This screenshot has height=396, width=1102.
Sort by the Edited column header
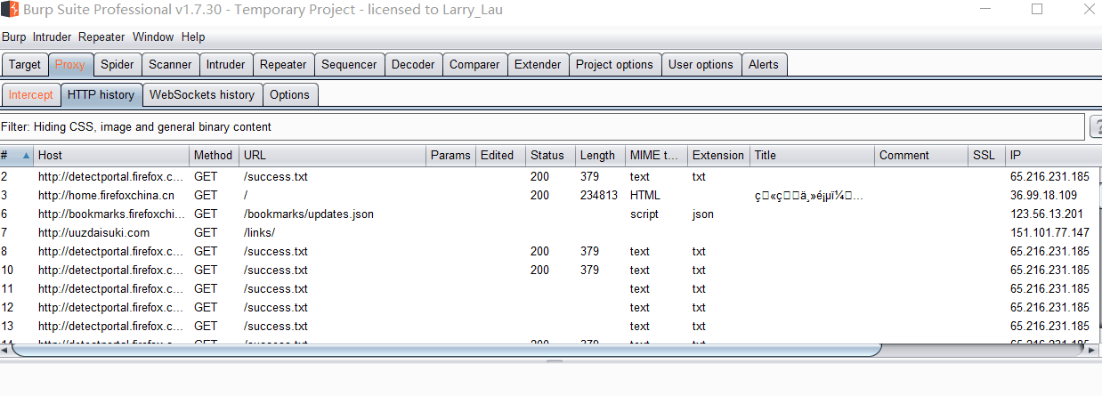coord(501,155)
